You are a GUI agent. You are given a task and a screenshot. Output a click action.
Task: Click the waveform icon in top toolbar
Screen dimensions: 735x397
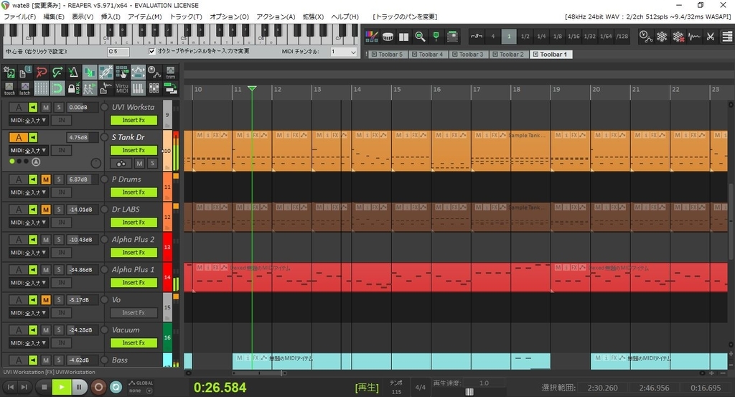click(x=694, y=37)
